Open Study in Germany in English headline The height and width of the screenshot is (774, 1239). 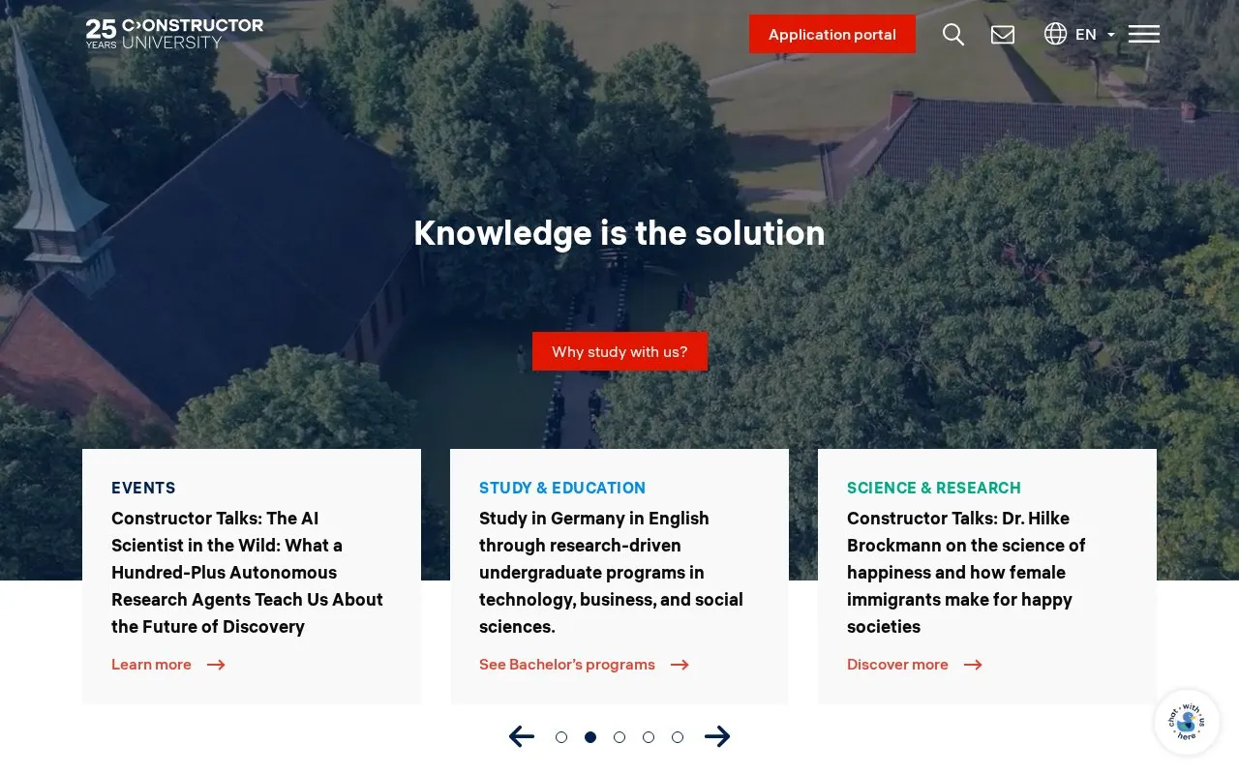tap(611, 573)
